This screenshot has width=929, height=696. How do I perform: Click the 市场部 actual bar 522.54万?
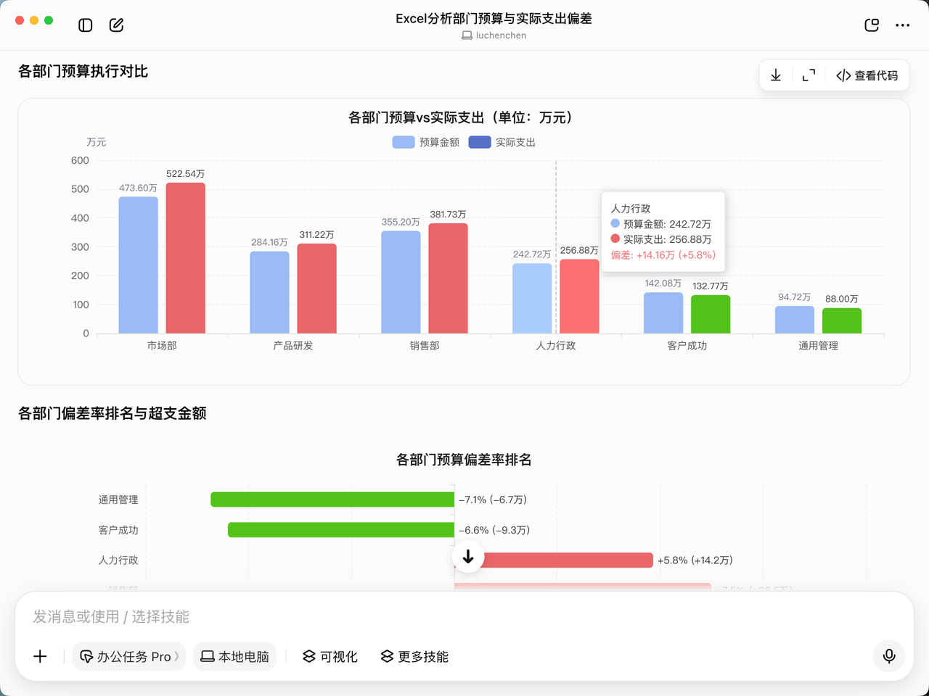point(186,258)
